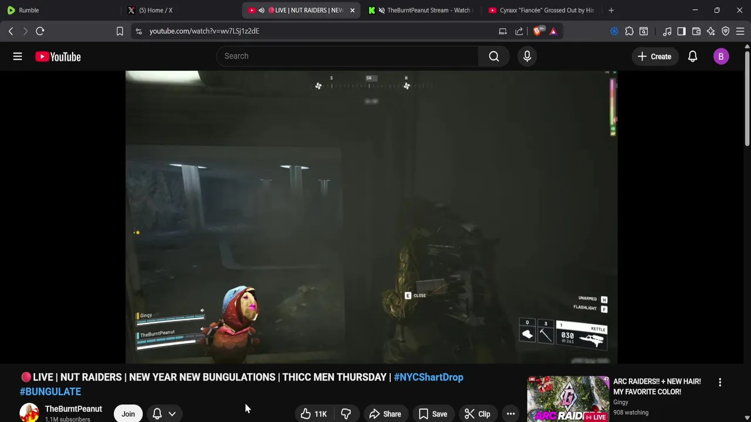Switch to the Cyraxx Fiancée tab
This screenshot has height=422, width=751.
coord(541,10)
